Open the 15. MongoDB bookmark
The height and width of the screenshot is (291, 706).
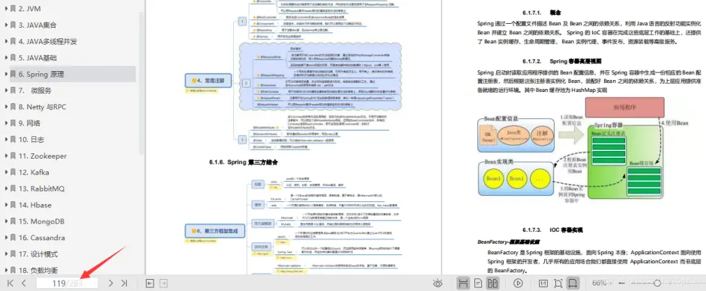click(x=41, y=221)
